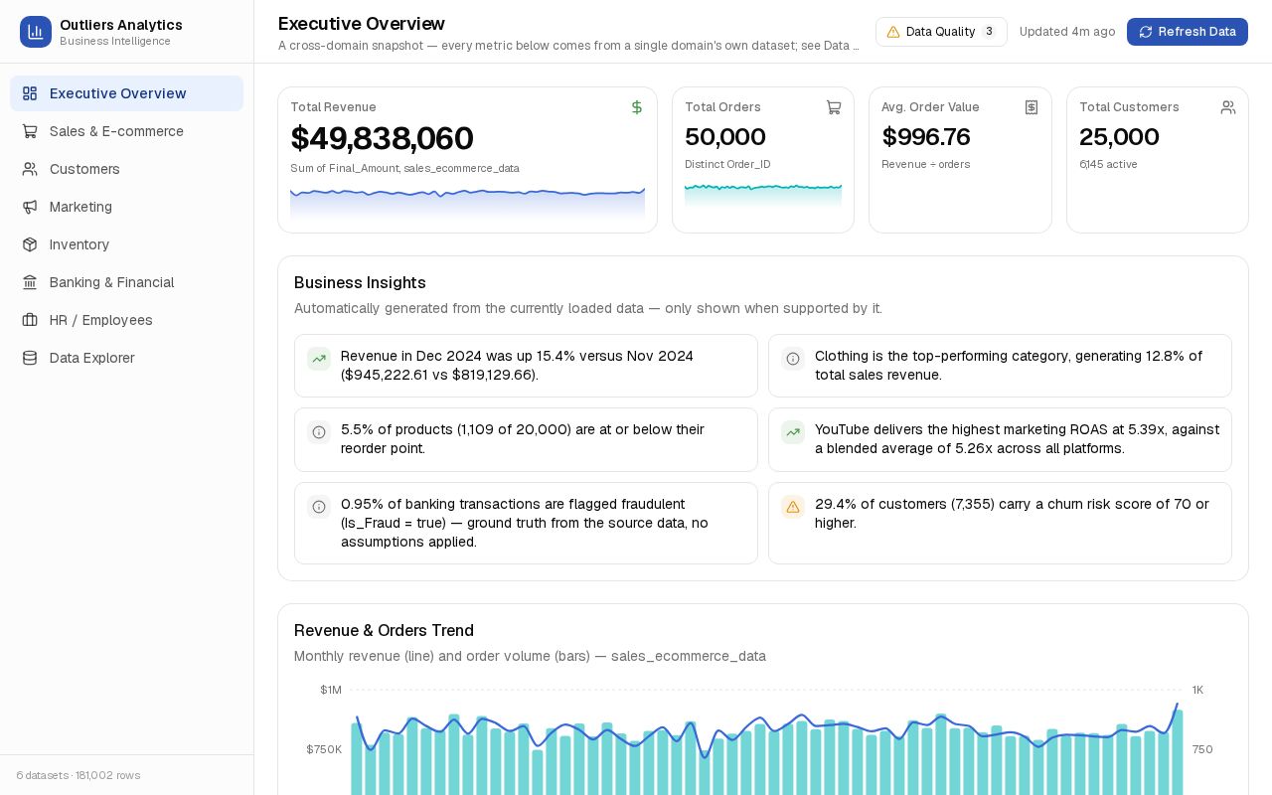Open Banking & Financial page
1272x795 pixels.
[x=126, y=282]
